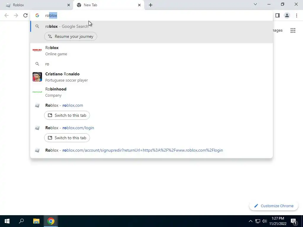Open a new tab with the plus button
The height and width of the screenshot is (227, 303).
(x=151, y=5)
